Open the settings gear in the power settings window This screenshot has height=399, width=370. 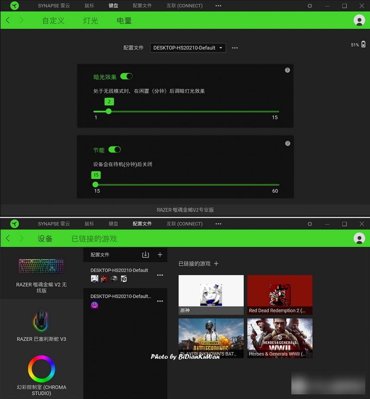click(310, 6)
